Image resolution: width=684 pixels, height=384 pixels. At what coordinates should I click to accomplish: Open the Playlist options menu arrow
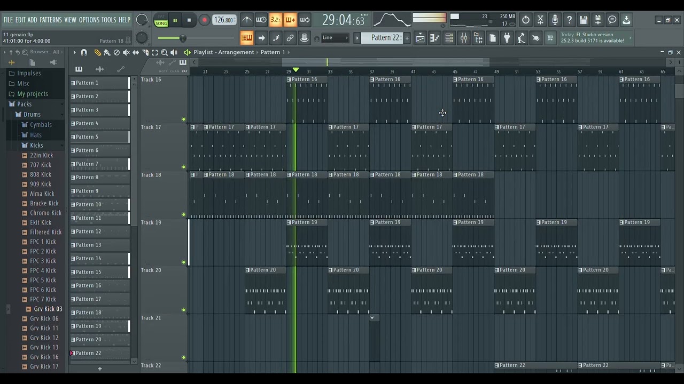coord(74,52)
